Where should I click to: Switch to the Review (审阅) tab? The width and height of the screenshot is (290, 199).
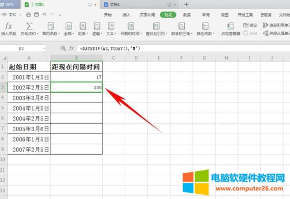pos(206,15)
